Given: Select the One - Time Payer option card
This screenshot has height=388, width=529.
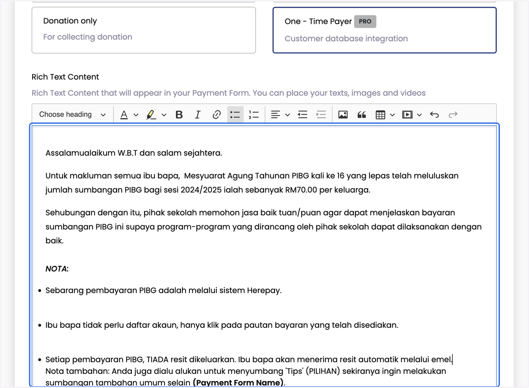Looking at the screenshot, I should 384,30.
